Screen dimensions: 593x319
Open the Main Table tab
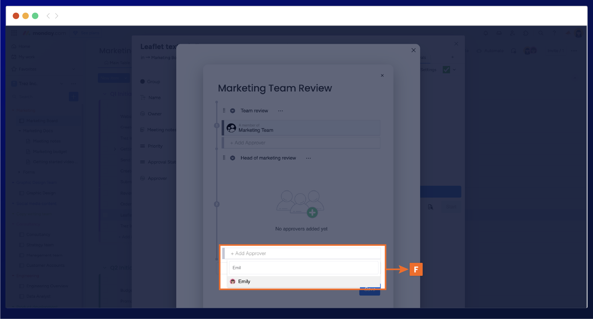[117, 63]
